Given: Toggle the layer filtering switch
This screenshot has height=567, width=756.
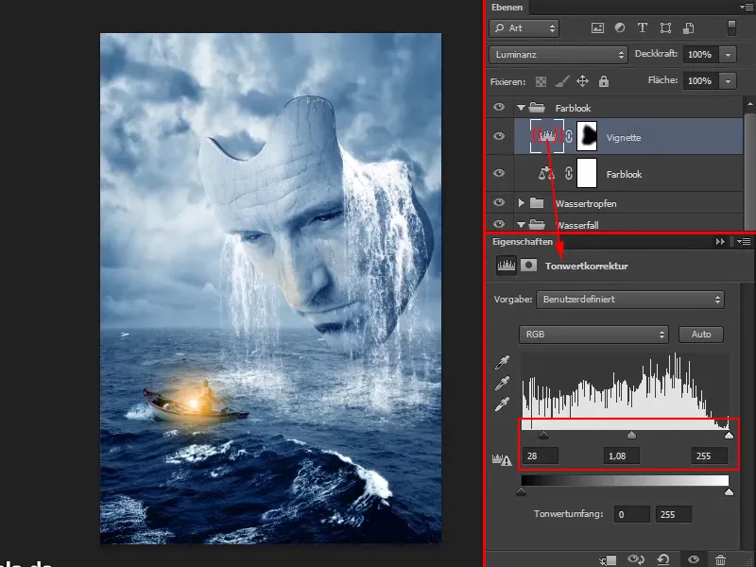Looking at the screenshot, I should click(731, 28).
